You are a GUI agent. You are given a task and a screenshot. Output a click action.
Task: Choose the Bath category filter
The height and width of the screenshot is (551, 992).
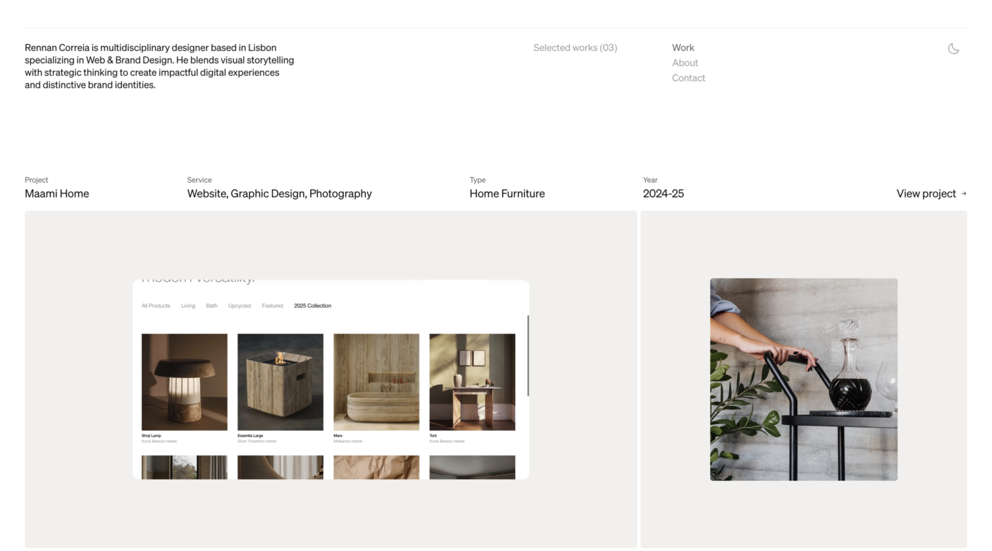point(211,306)
